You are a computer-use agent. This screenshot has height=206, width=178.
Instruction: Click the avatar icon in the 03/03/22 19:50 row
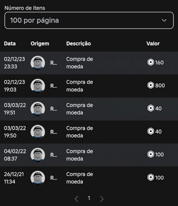click(38, 131)
